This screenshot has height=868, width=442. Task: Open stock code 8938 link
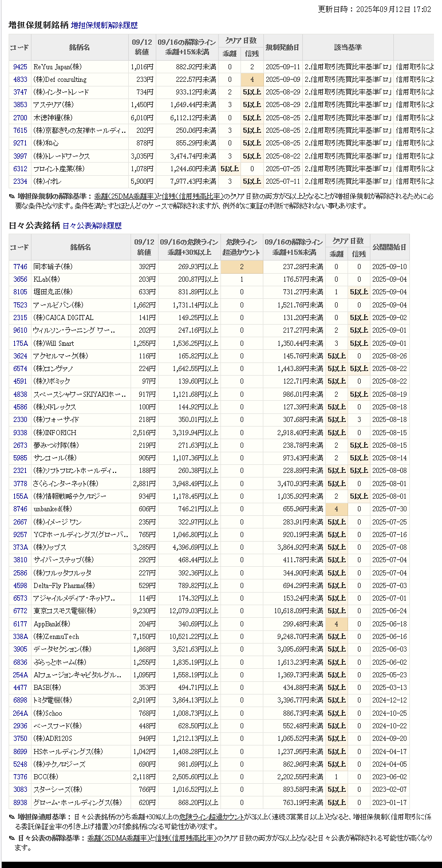[x=20, y=803]
